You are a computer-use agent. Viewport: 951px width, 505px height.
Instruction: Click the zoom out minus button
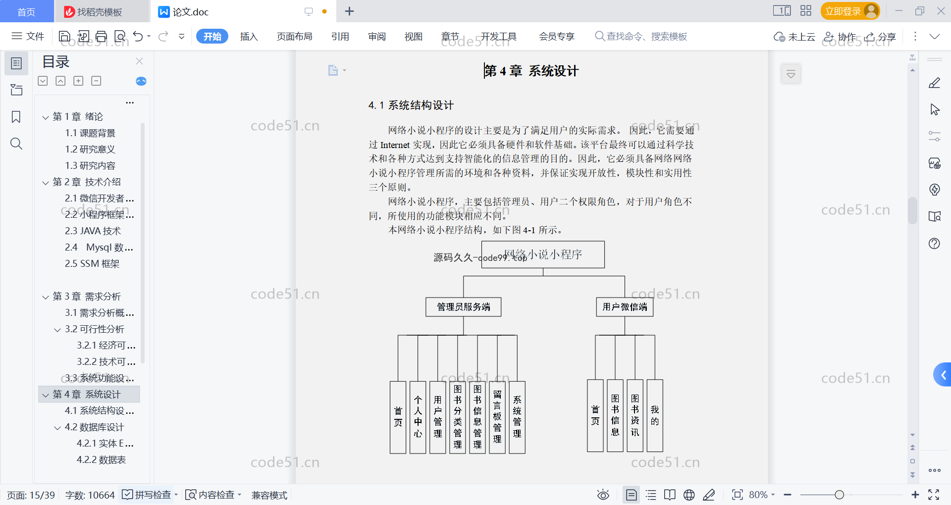pyautogui.click(x=788, y=495)
